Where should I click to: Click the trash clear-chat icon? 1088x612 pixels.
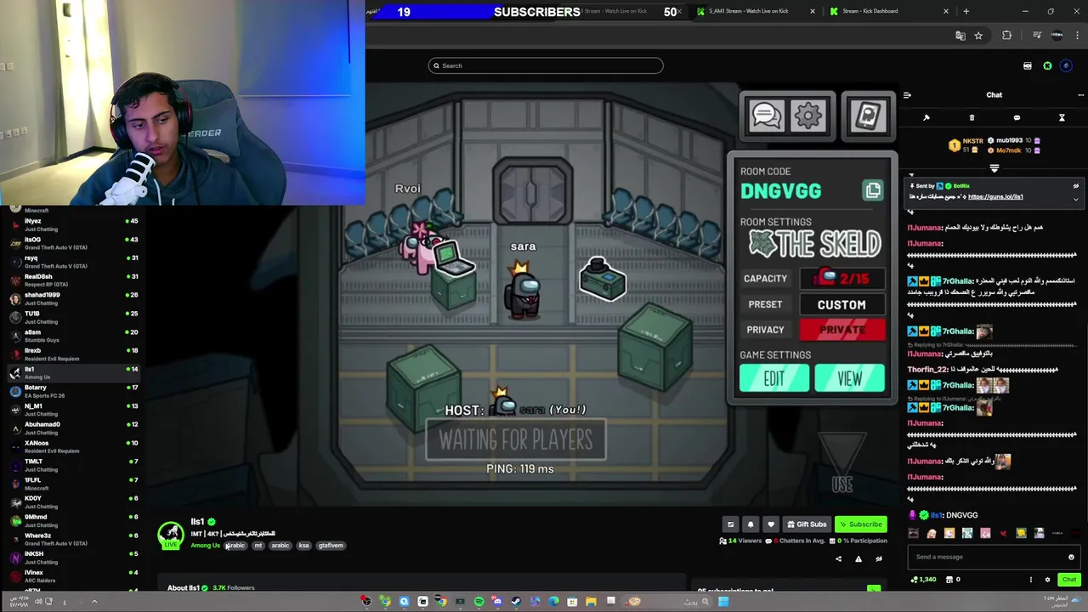pyautogui.click(x=972, y=117)
